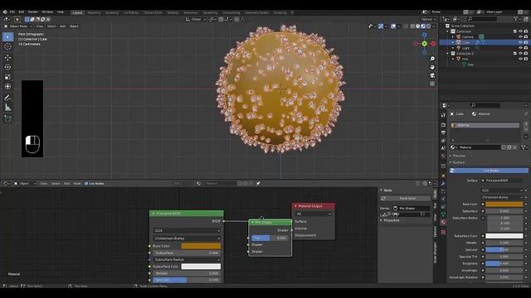Click Subsurface Color swatch in properties panel
Image resolution: width=531 pixels, height=298 pixels.
tap(504, 236)
